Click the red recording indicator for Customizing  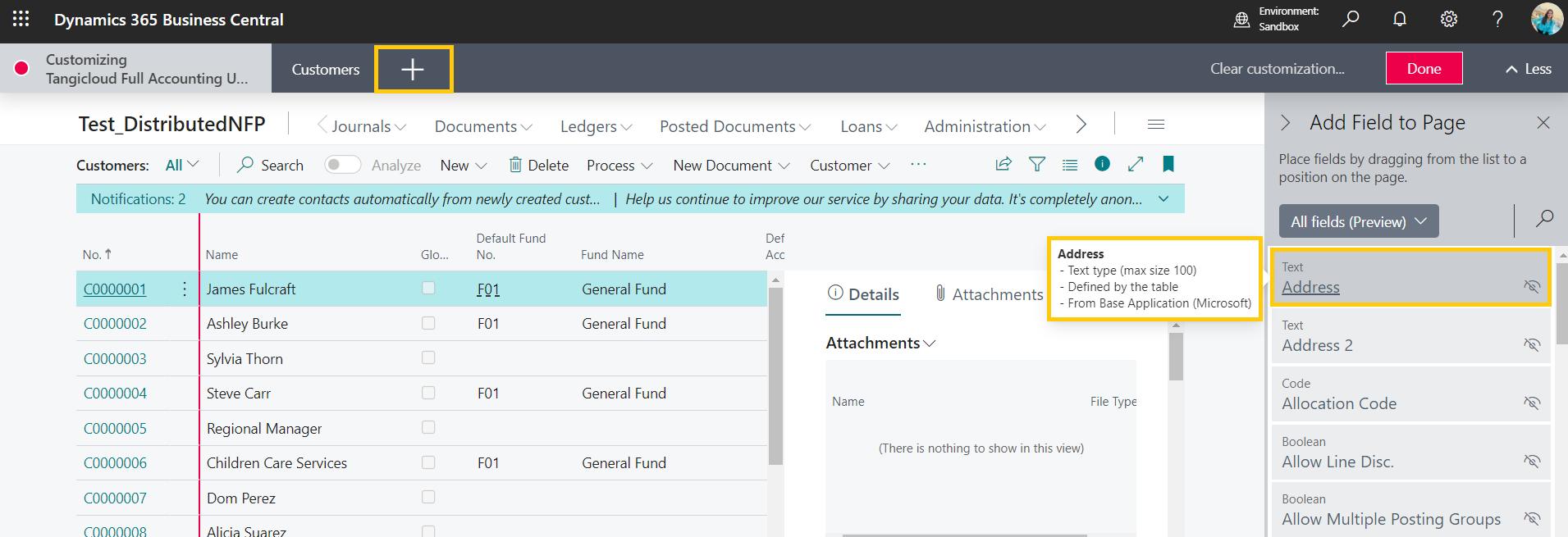(x=22, y=68)
